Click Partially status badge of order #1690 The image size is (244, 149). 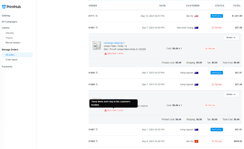pos(217,73)
